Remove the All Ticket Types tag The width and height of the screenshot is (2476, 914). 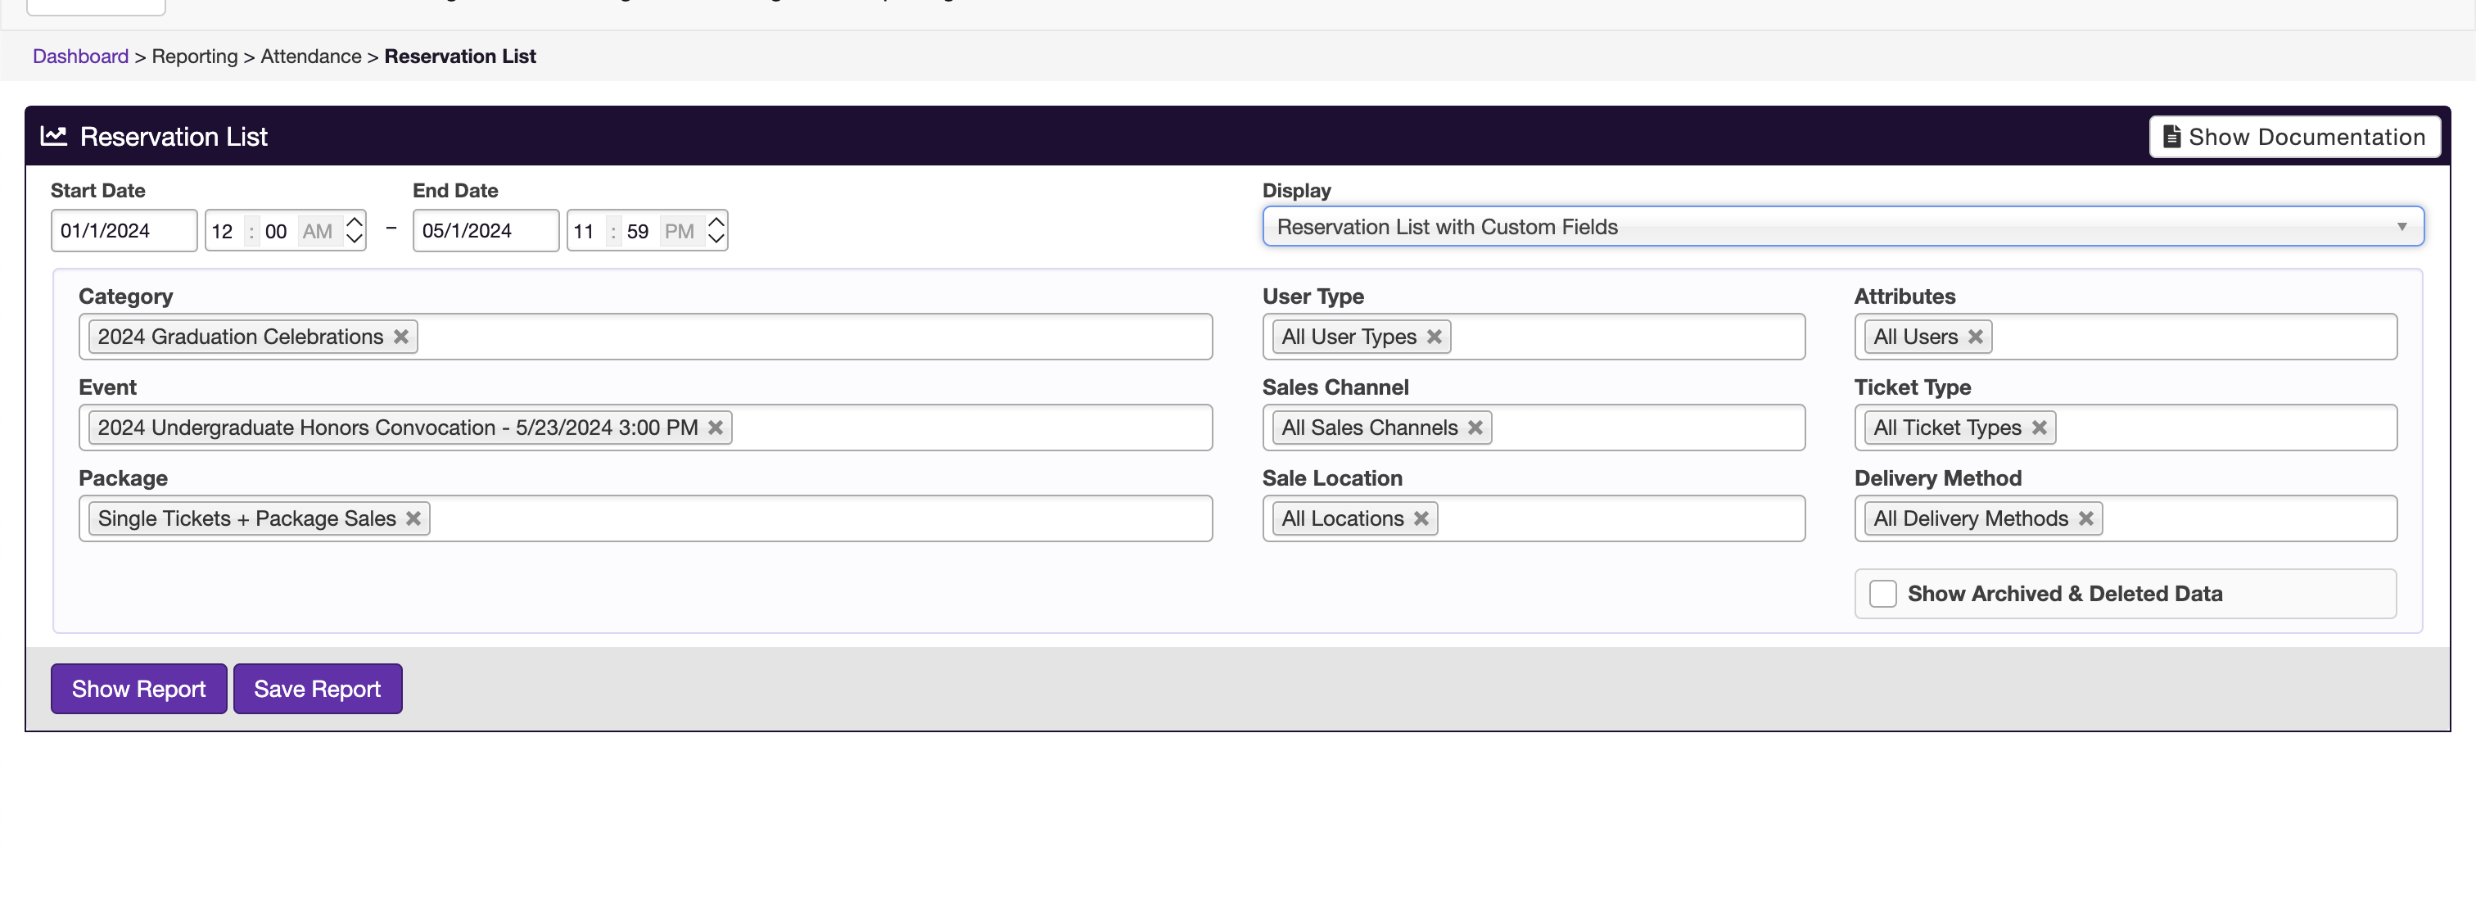coord(2039,428)
